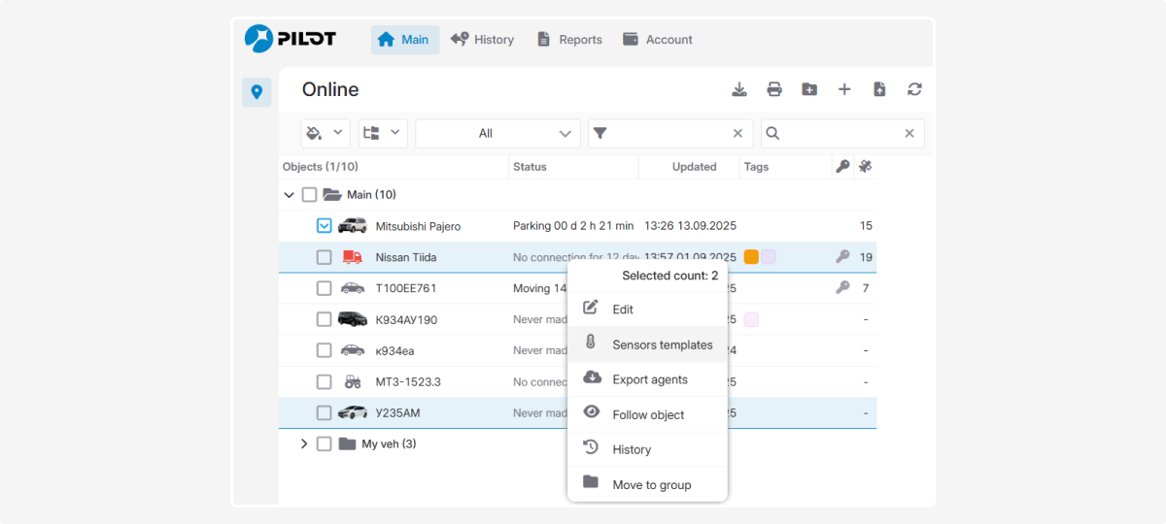
Task: Click the refresh icon
Action: click(x=914, y=89)
